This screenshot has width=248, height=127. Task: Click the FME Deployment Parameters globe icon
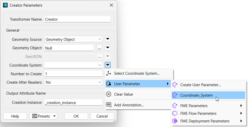point(175,121)
